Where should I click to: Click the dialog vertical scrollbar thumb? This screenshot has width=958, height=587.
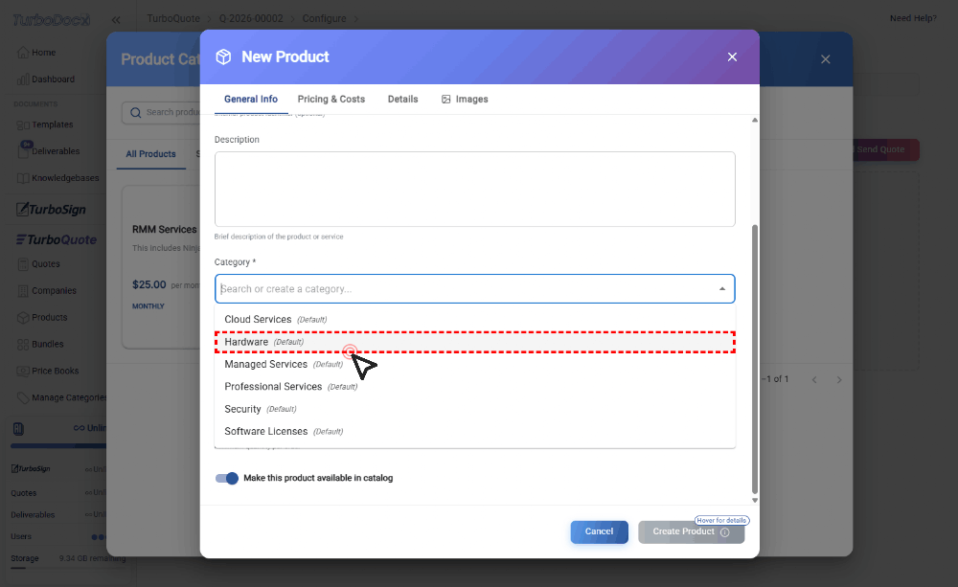[755, 359]
